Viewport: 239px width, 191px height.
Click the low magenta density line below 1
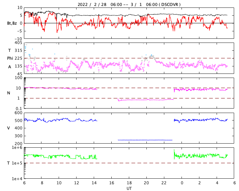146,100
